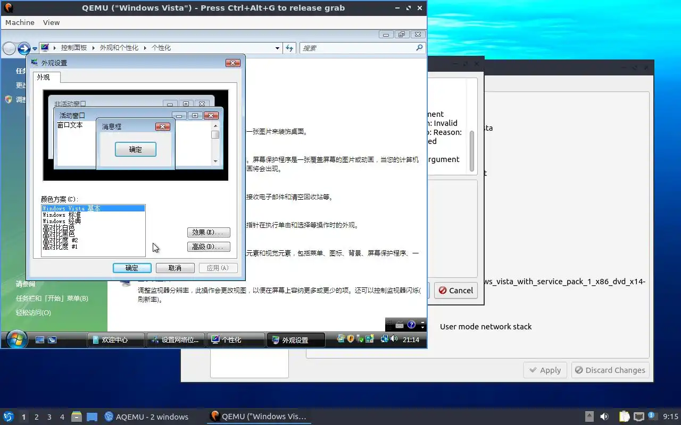
Task: Click 个性化 taskbar button
Action: coord(236,340)
